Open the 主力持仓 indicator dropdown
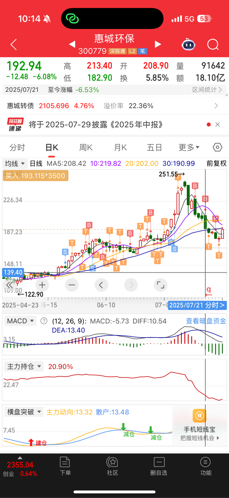This screenshot has width=229, height=498. coord(24,366)
